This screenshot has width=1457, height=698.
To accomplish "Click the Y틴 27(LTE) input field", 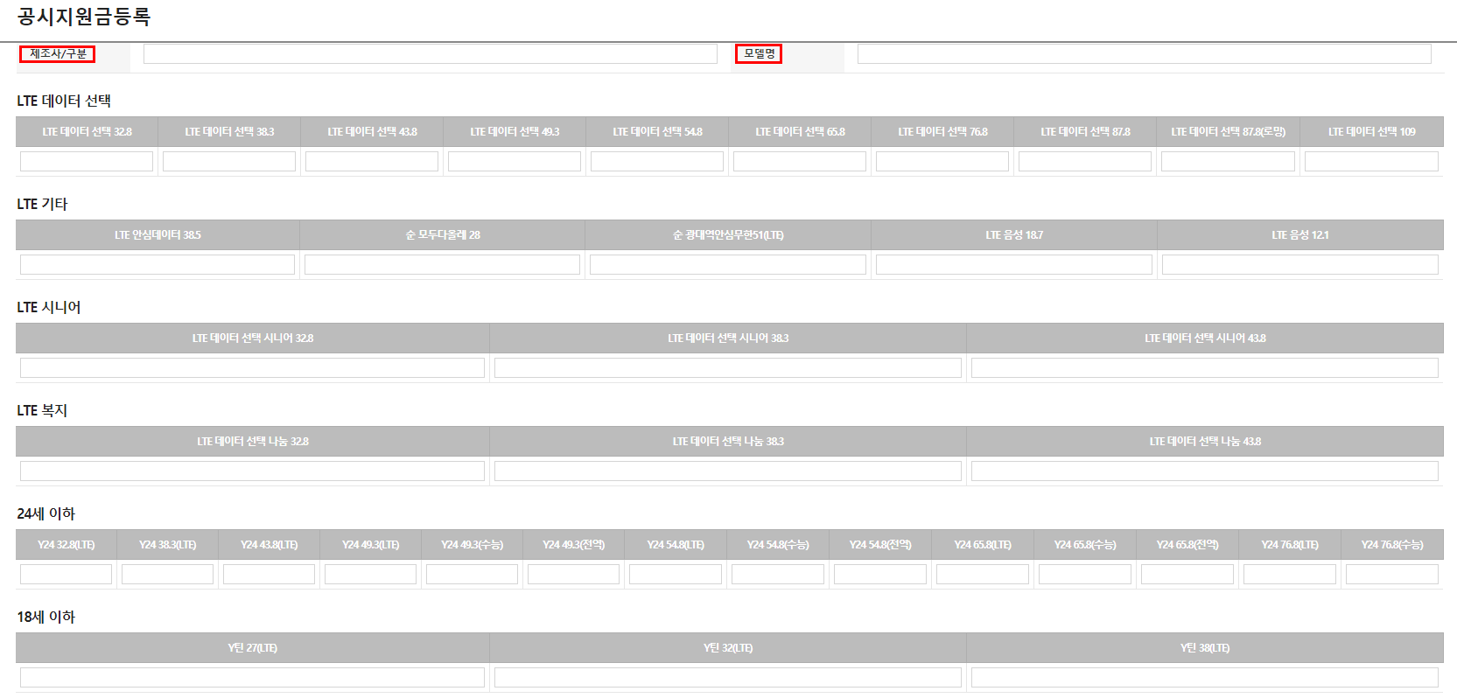I will tap(252, 678).
